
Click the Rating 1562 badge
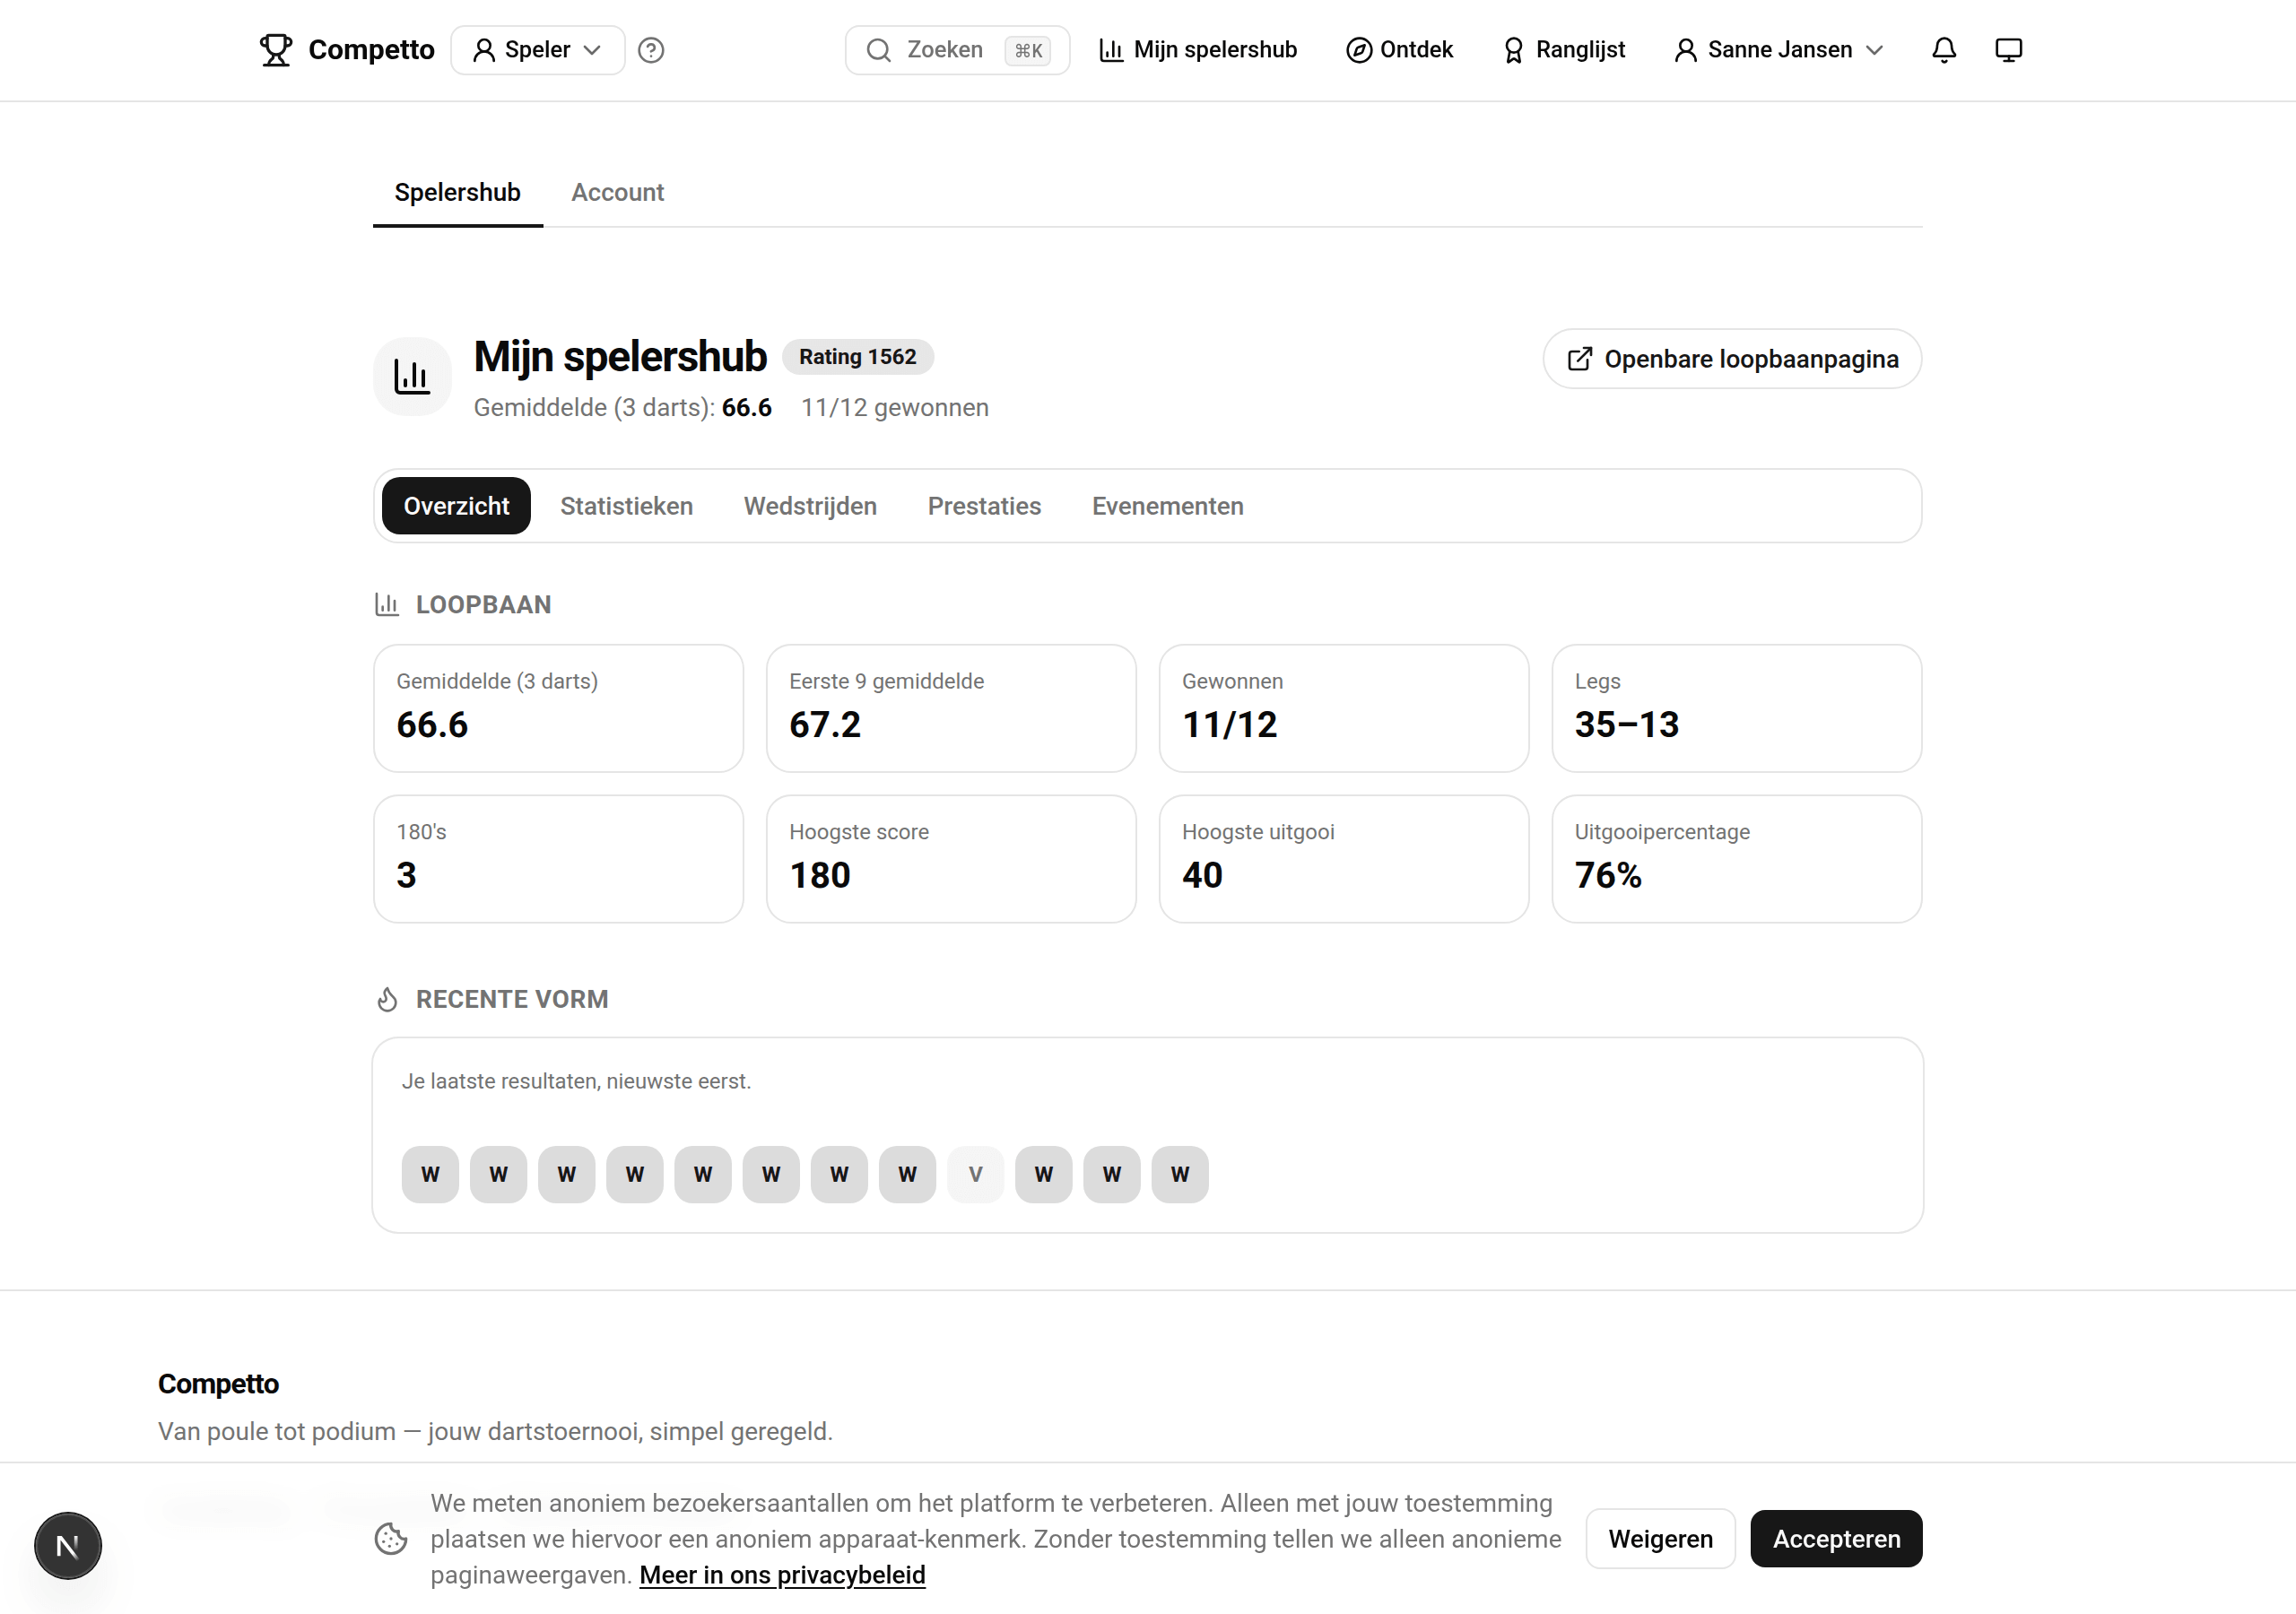pos(857,357)
